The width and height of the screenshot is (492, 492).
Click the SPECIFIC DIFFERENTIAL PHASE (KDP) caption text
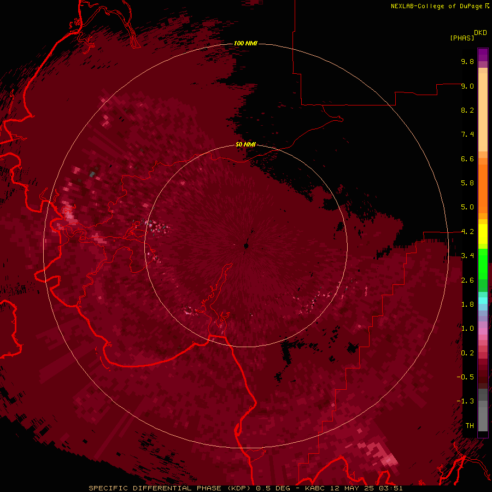(171, 488)
